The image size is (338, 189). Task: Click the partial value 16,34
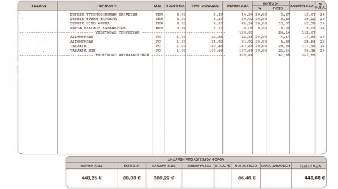click(247, 14)
